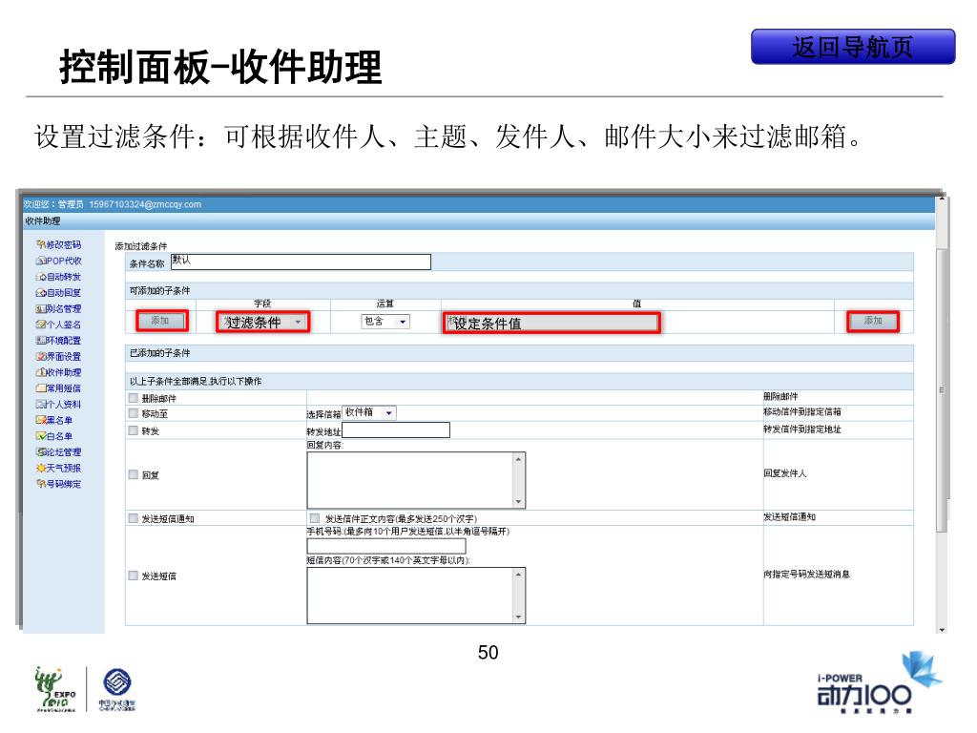The width and height of the screenshot is (977, 733).
Task: Open 自动转发 via its sidebar icon
Action: click(x=41, y=277)
